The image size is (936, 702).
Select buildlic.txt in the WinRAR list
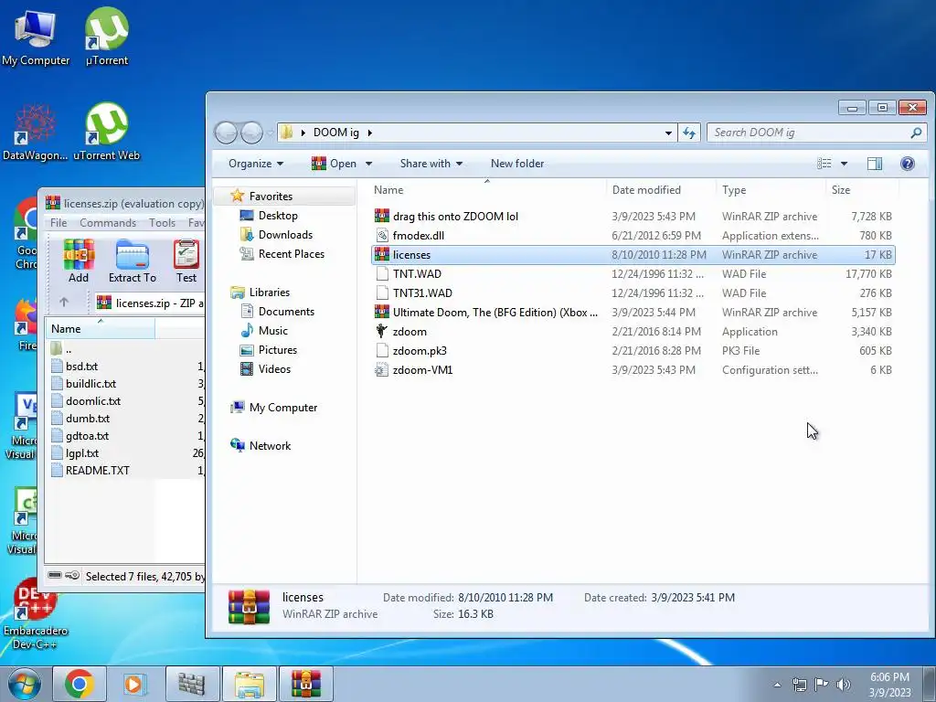coord(90,383)
